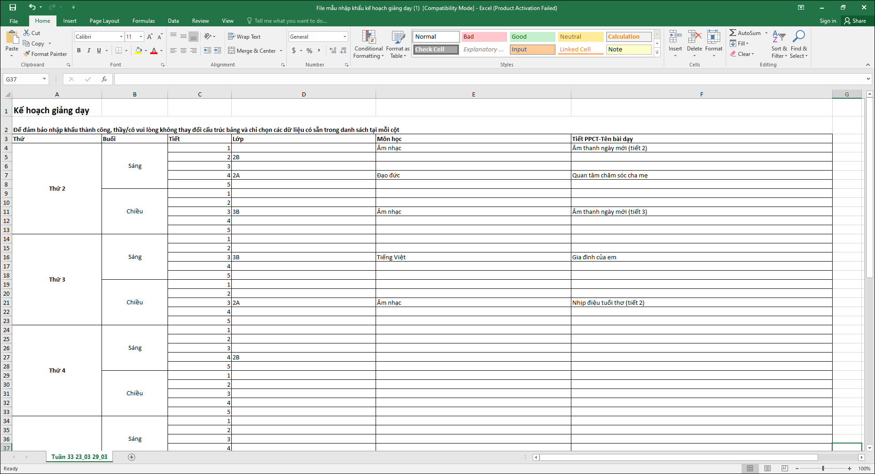
Task: Center text horizontally
Action: (183, 50)
